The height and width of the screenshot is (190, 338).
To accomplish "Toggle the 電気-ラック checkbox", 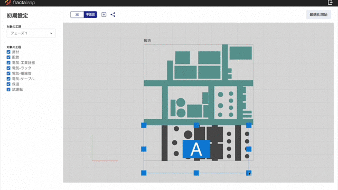I will click(8, 68).
